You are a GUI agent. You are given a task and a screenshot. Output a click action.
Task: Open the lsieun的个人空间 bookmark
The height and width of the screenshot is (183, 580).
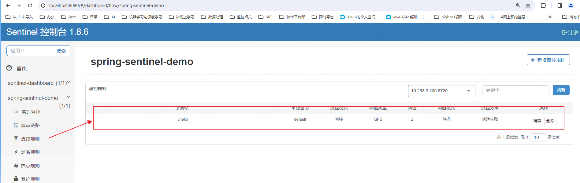[x=360, y=17]
